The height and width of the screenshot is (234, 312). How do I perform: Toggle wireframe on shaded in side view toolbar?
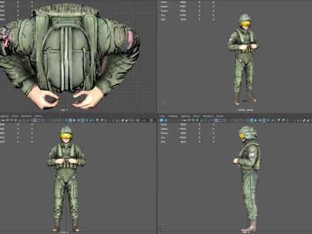point(260,120)
